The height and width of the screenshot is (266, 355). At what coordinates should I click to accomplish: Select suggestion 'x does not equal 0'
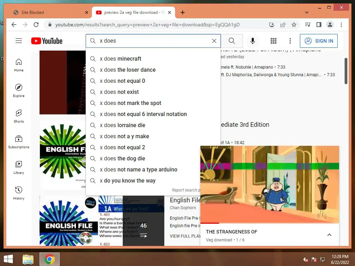point(153,81)
